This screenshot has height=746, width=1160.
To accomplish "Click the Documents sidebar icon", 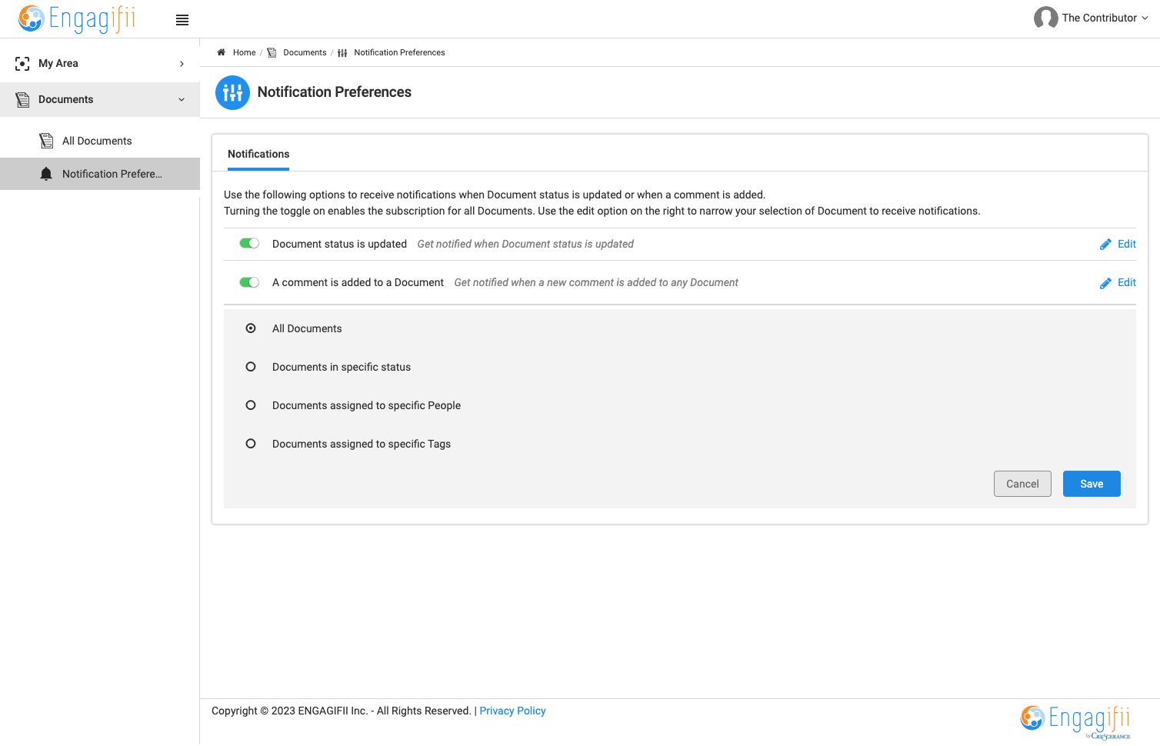I will click(x=22, y=100).
